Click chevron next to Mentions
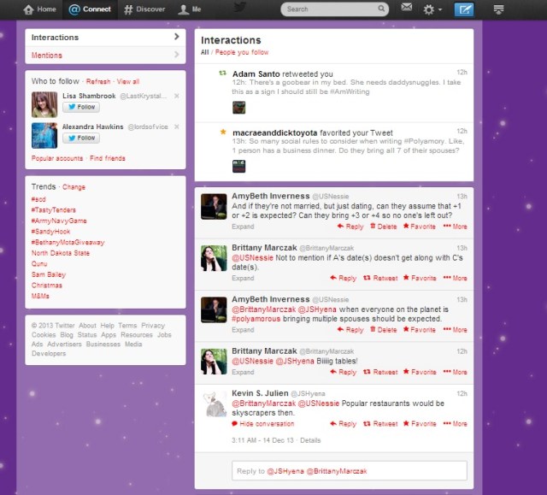The height and width of the screenshot is (495, 547). [x=177, y=55]
